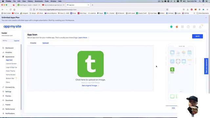The height and width of the screenshot is (118, 210).
Task: Open Dashboard in sidebar
Action: click(x=10, y=48)
